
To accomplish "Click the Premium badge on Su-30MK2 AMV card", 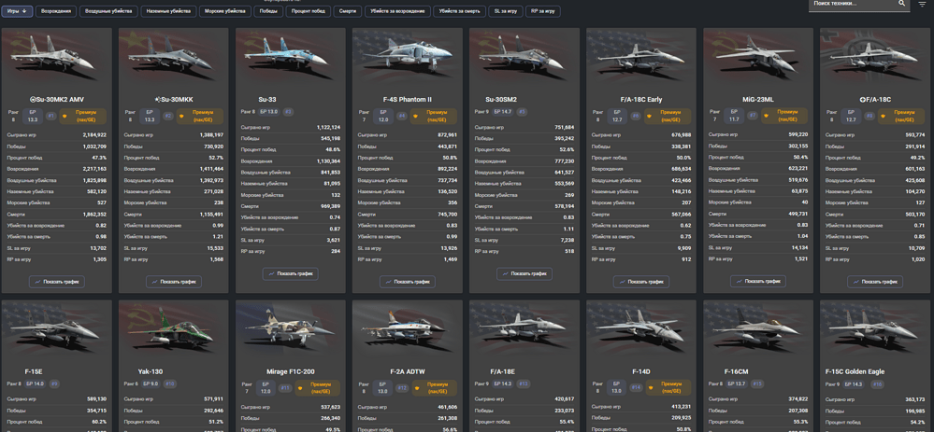I will tap(83, 116).
